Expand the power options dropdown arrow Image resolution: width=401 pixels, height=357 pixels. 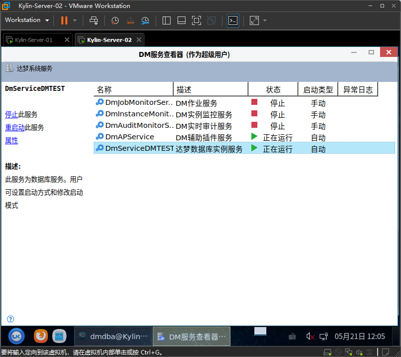75,20
